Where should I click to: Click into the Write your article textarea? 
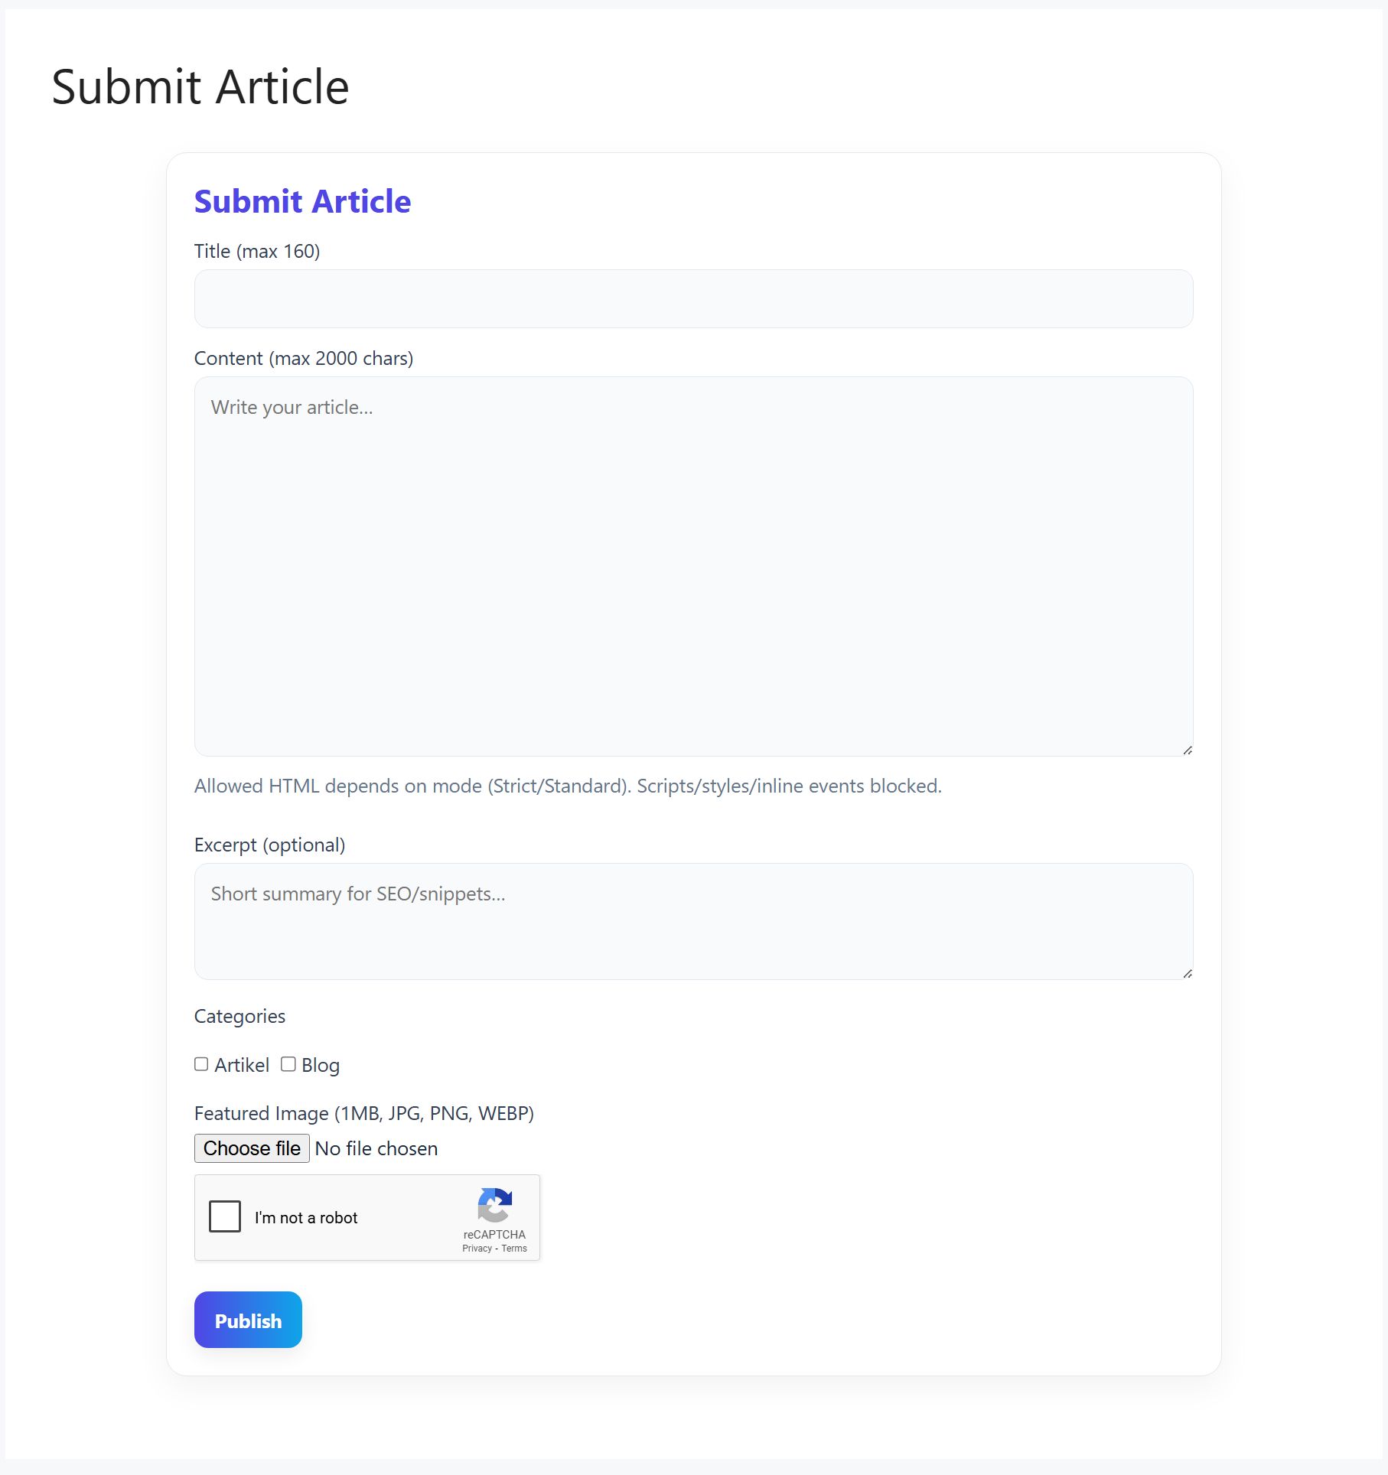click(693, 566)
